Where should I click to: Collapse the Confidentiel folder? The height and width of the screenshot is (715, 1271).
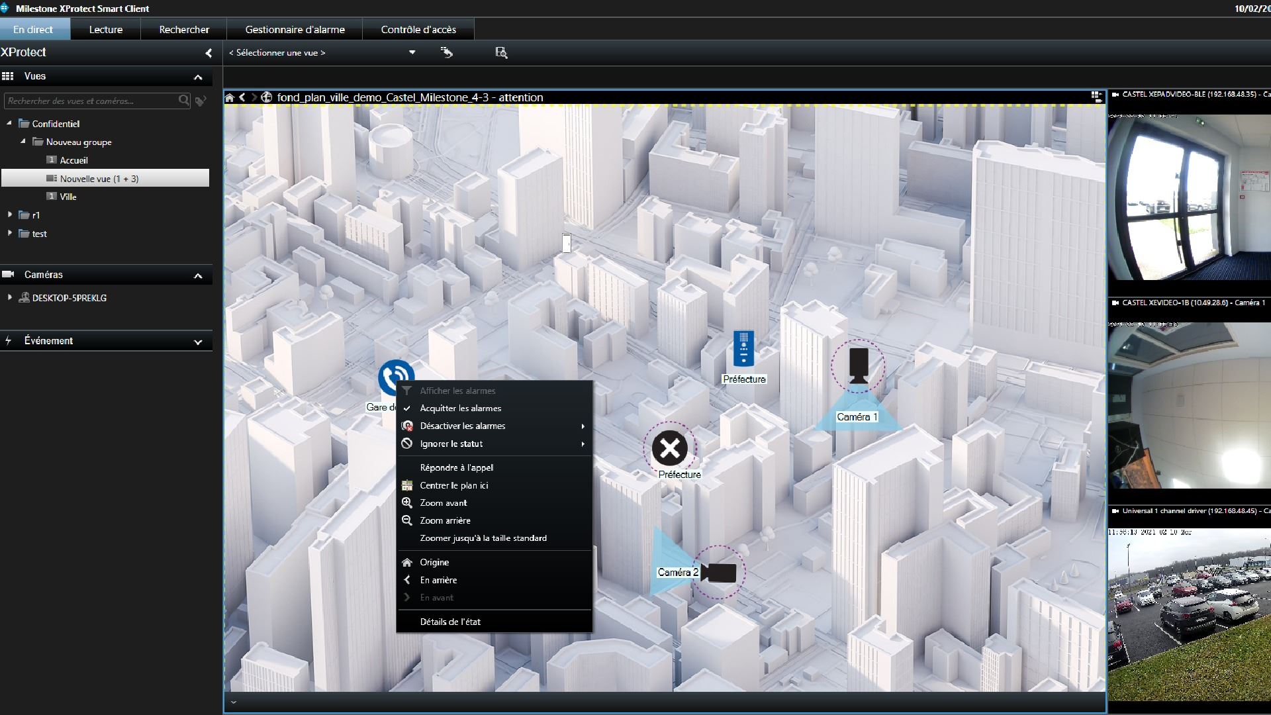tap(9, 123)
